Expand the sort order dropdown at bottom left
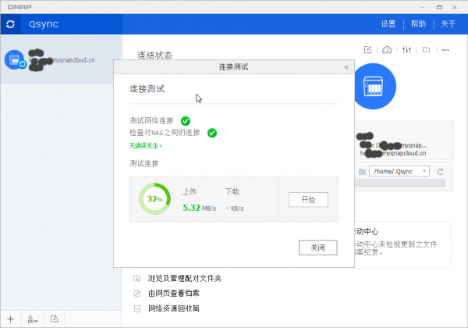 (x=33, y=319)
